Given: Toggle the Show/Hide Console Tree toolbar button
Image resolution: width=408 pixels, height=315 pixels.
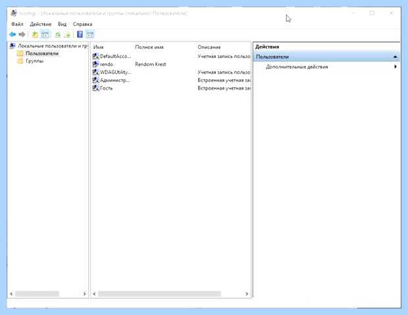Looking at the screenshot, I should [45, 34].
